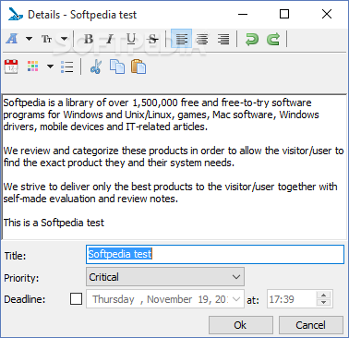Screen dimensions: 349x338
Task: Open the Priority dropdown showing Critical
Action: (165, 277)
